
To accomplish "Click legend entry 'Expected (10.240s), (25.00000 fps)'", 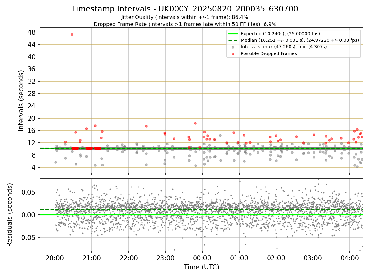I will [x=280, y=34].
